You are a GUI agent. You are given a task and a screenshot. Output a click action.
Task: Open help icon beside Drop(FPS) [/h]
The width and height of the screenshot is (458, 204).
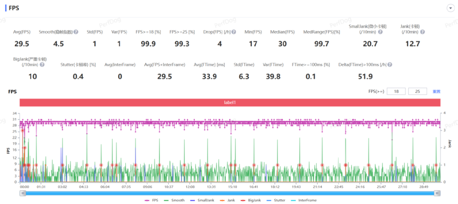pos(234,32)
